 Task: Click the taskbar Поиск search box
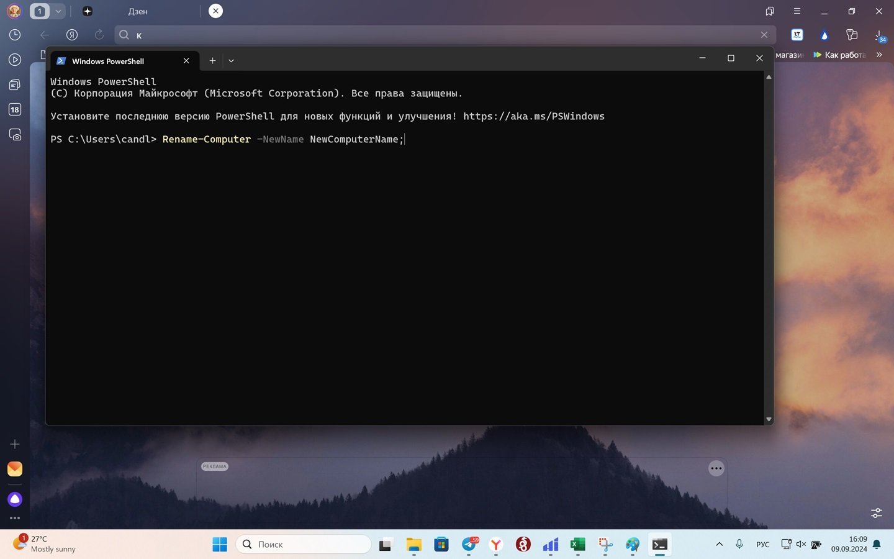pyautogui.click(x=304, y=544)
